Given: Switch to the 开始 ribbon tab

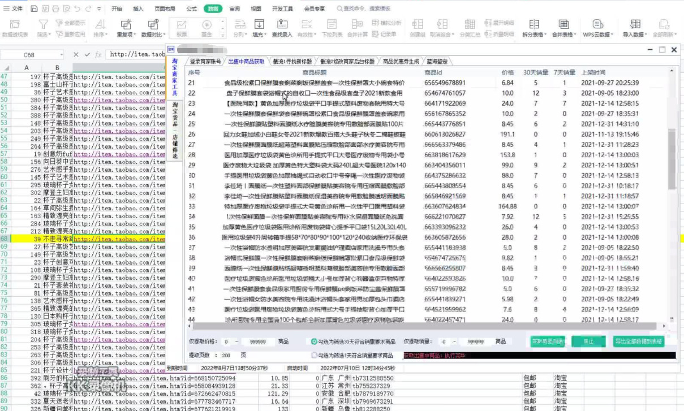Looking at the screenshot, I should click(x=117, y=8).
